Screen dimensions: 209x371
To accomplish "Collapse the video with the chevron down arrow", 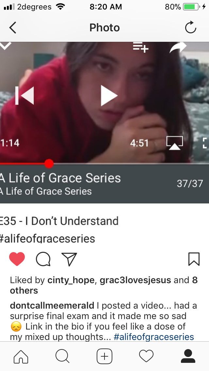I will (6, 45).
